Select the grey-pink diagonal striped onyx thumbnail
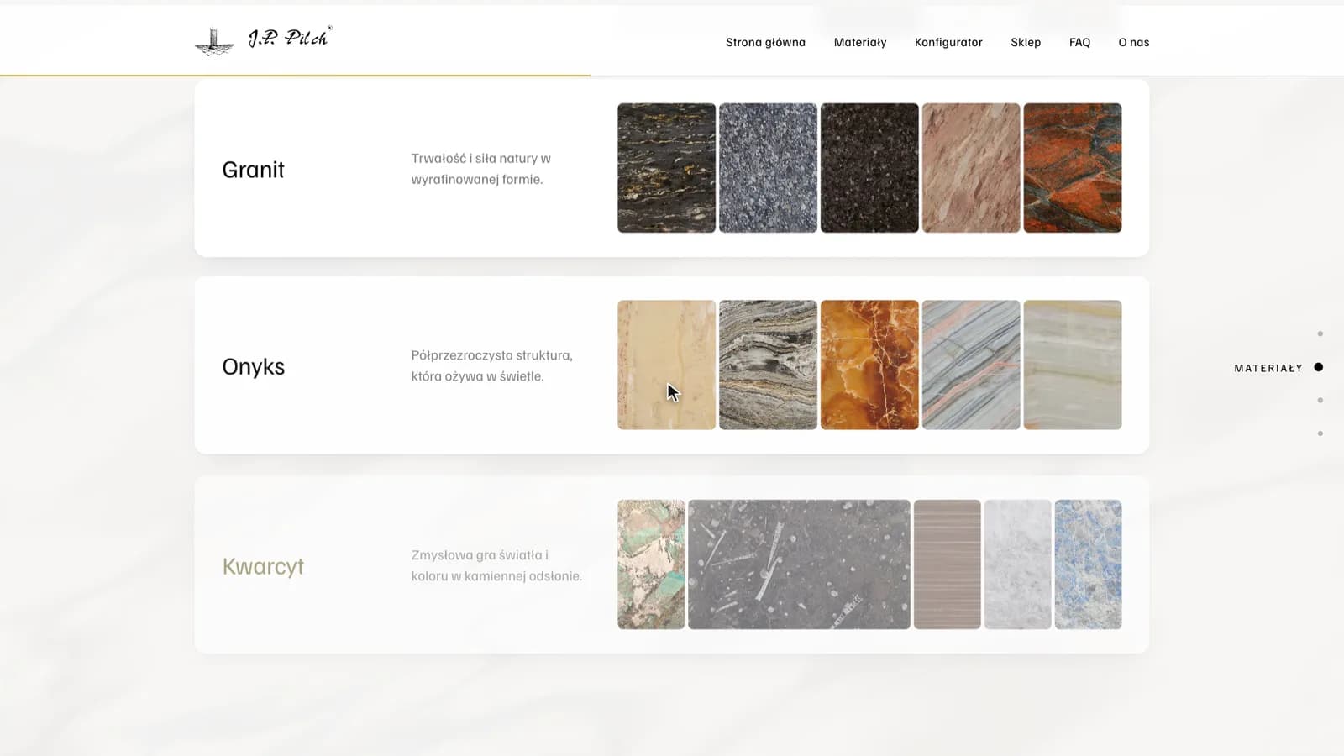Viewport: 1344px width, 756px height. (x=971, y=365)
